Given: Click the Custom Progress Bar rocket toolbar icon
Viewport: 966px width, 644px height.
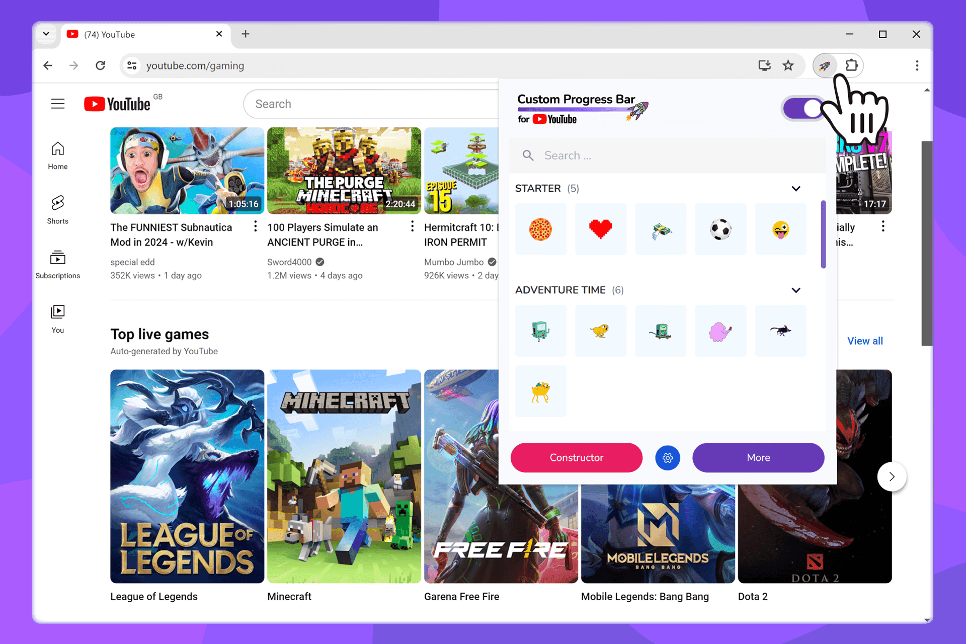Looking at the screenshot, I should pos(824,65).
